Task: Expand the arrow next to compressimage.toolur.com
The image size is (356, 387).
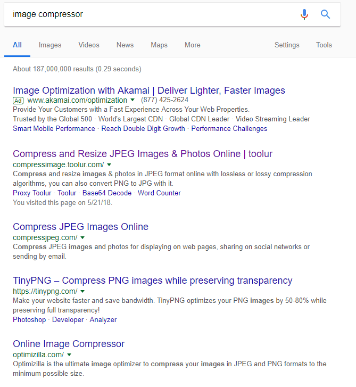Action: (109, 164)
